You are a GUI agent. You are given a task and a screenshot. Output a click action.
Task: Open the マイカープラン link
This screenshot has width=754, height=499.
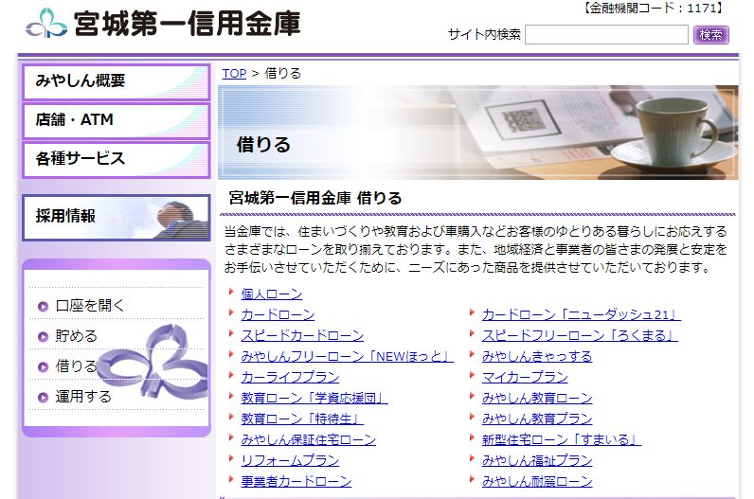coord(525,378)
